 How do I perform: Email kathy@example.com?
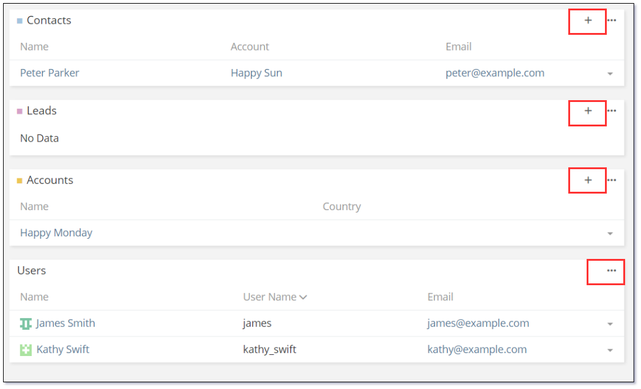click(x=477, y=349)
